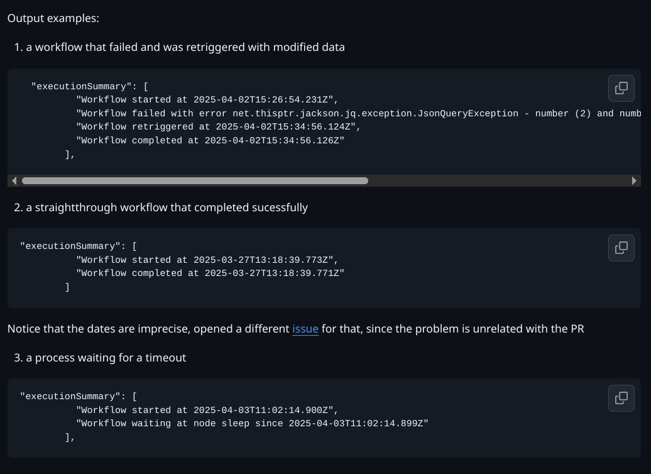Copy the timeout process code block
The height and width of the screenshot is (474, 651).
(621, 398)
